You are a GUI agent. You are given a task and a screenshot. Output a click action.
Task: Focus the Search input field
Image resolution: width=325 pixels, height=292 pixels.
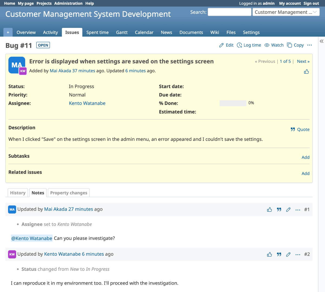[x=229, y=12]
